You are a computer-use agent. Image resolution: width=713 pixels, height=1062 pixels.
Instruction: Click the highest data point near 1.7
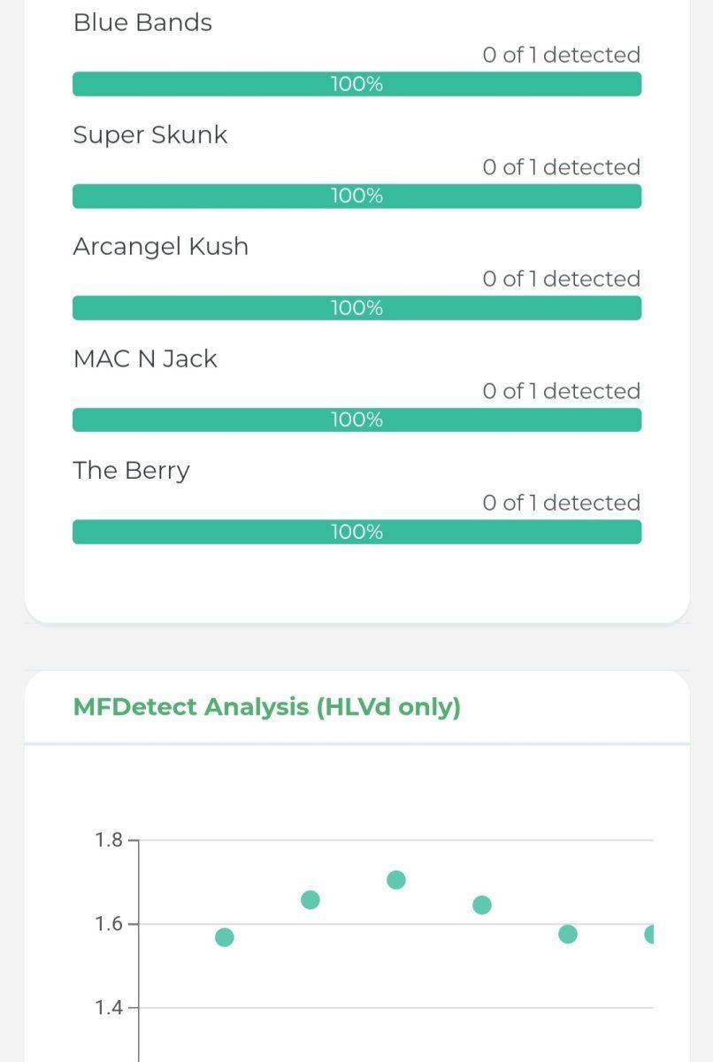396,880
